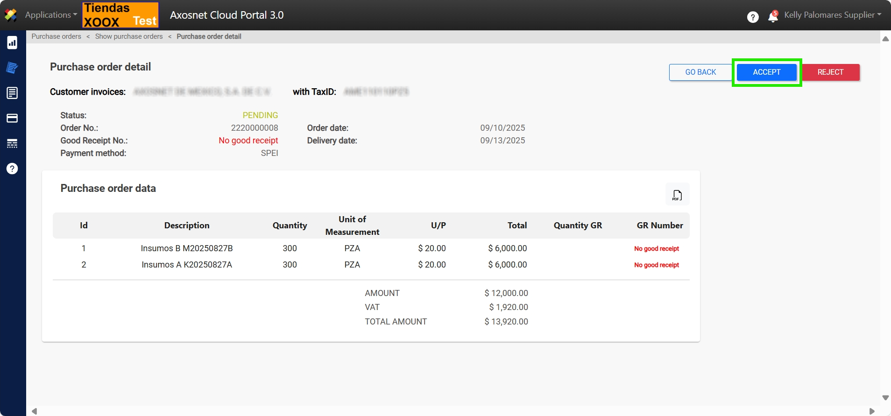The image size is (891, 416).
Task: Click the top bar help icon
Action: [752, 17]
